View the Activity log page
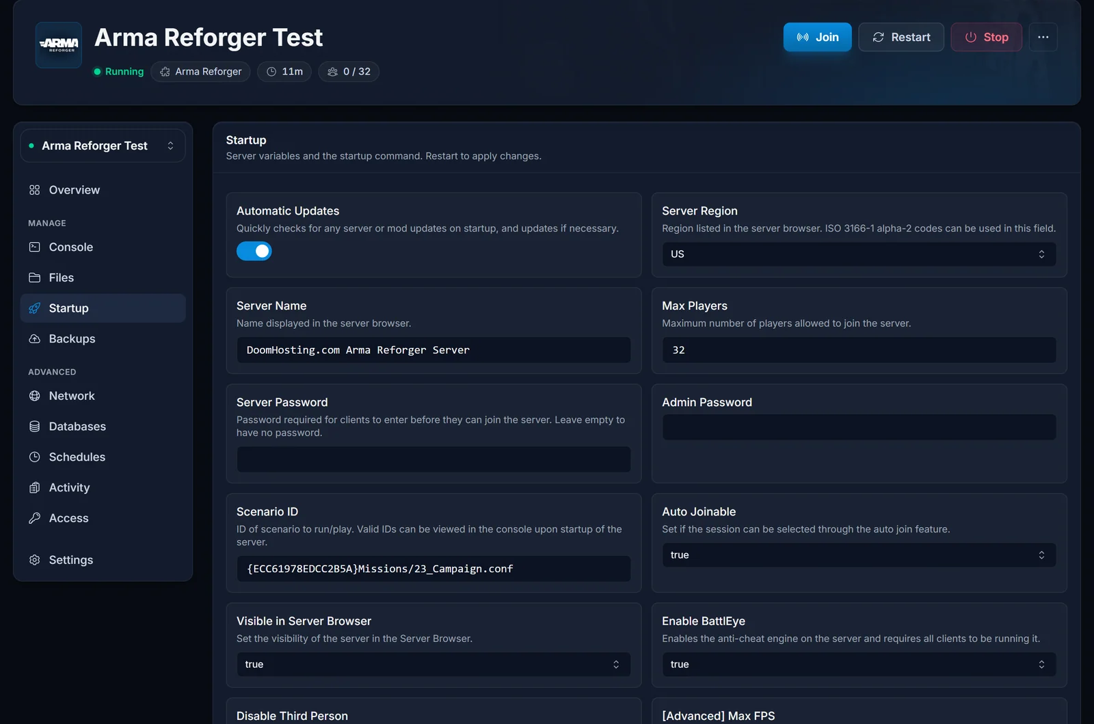1094x724 pixels. click(x=103, y=487)
